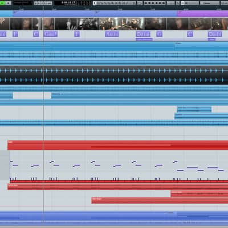Select the Amin chord event
The width and height of the screenshot is (228, 228).
coord(112,34)
